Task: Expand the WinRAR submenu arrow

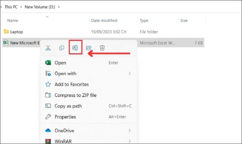Action: click(x=130, y=141)
